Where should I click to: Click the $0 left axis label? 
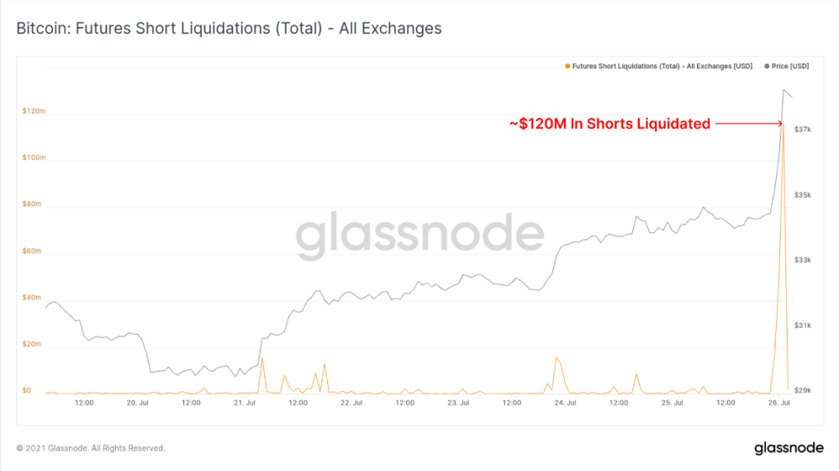pos(26,390)
